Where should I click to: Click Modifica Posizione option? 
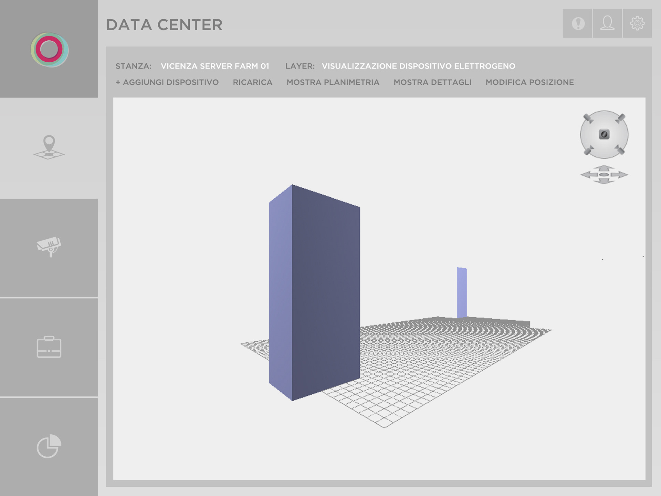tap(529, 82)
